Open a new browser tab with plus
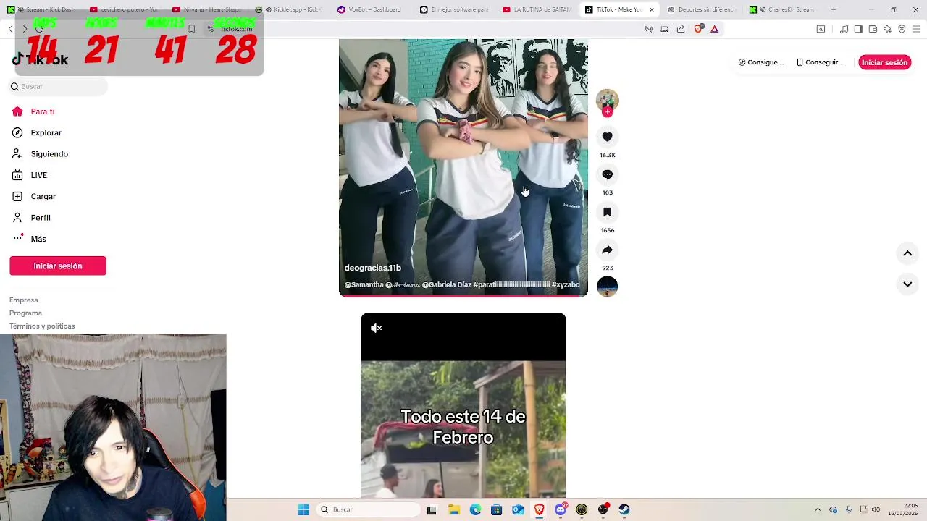Screen dimensions: 927x521 click(x=834, y=9)
